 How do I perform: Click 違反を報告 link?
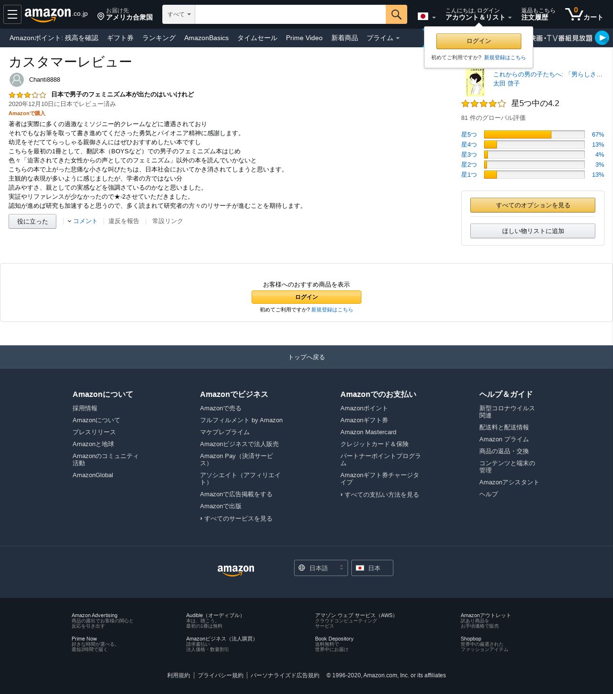coord(124,221)
